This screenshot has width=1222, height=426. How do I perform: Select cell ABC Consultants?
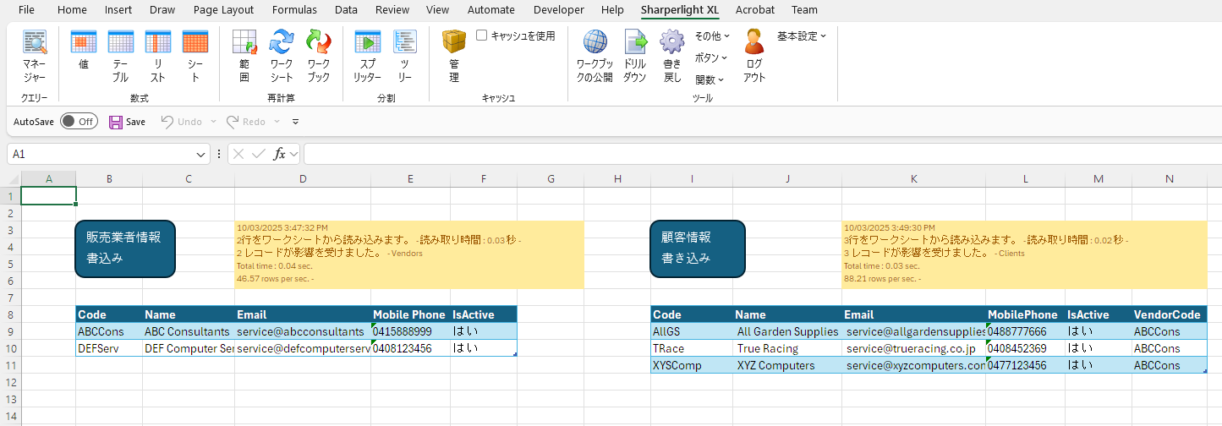point(188,331)
